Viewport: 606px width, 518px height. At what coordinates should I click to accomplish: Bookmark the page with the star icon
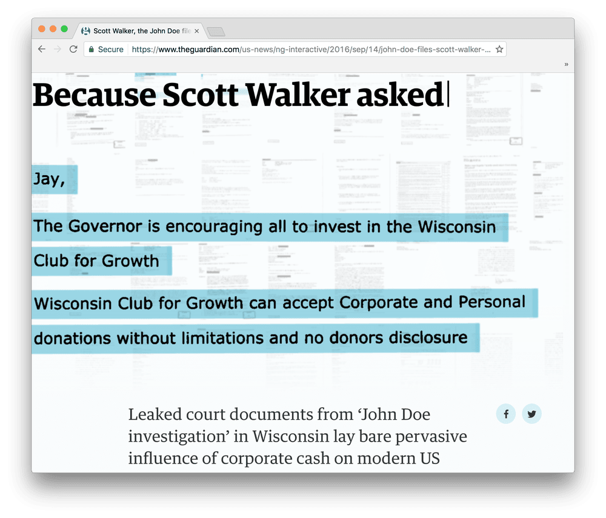coord(499,49)
